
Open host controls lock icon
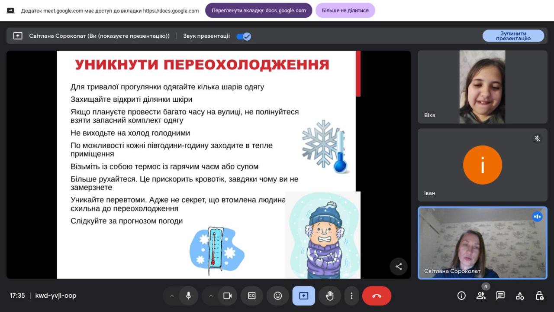539,296
